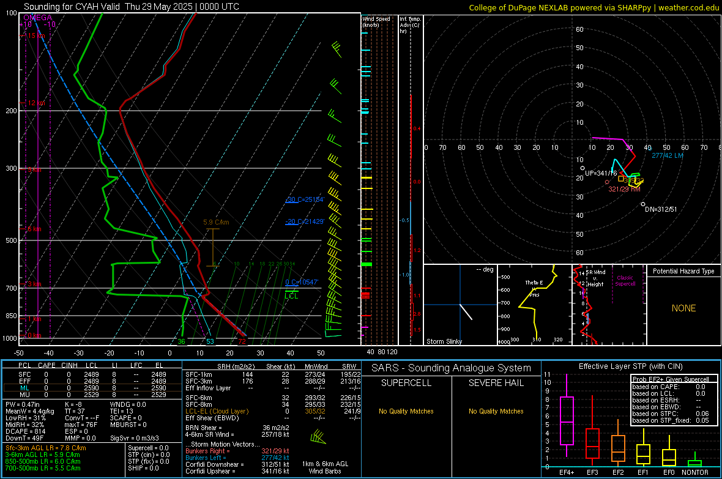Click the white Storm Slinky line
This screenshot has width=722, height=479.
(x=466, y=312)
